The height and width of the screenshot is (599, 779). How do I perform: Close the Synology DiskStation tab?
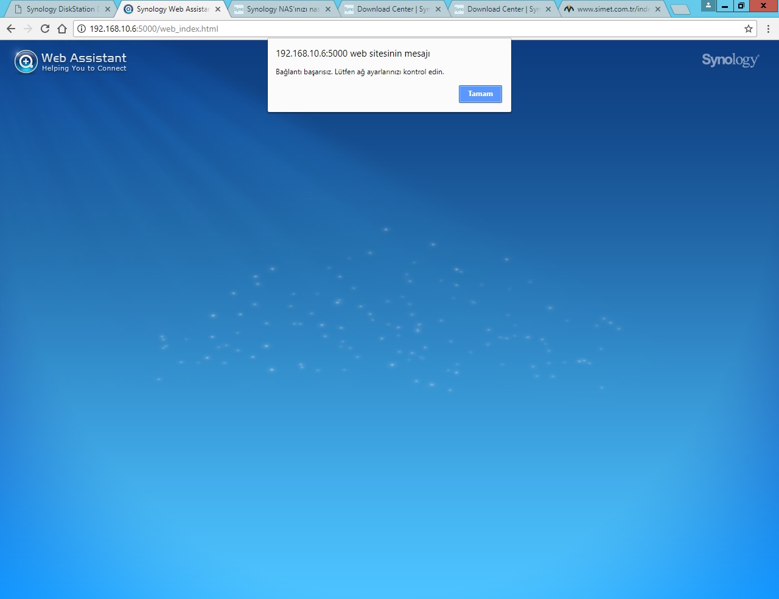(x=108, y=9)
